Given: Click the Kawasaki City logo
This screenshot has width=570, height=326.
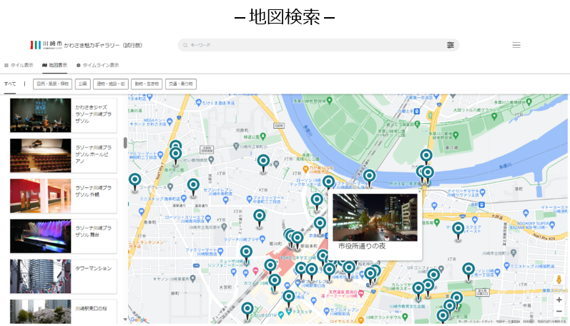Looking at the screenshot, I should point(46,45).
